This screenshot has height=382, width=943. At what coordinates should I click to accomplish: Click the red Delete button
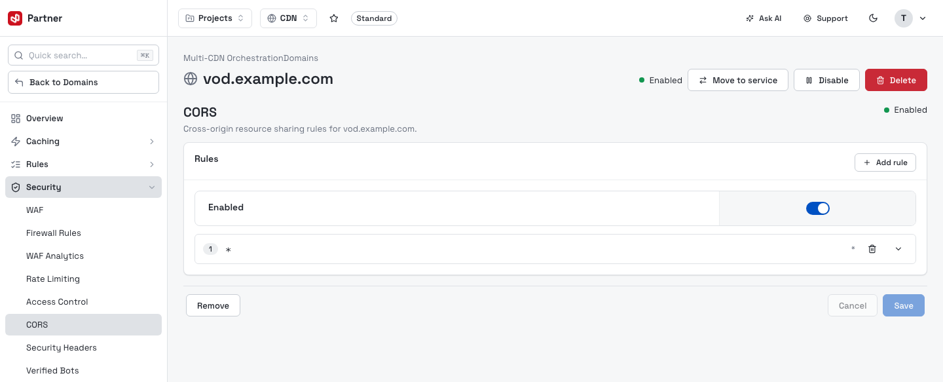(x=896, y=80)
